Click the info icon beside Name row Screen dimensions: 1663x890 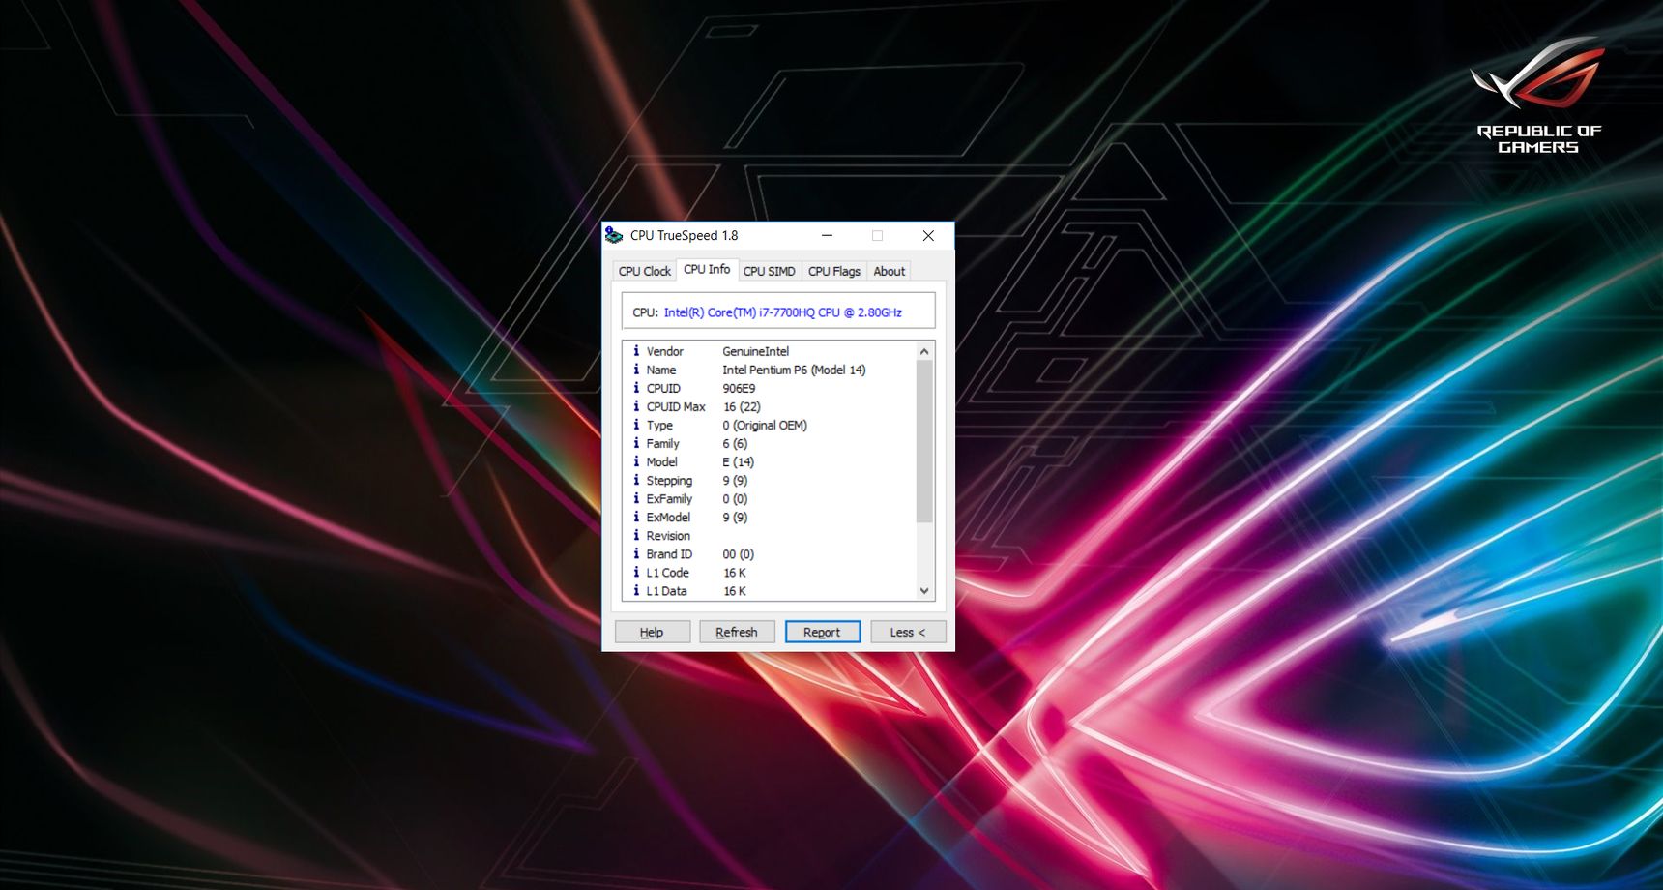click(x=636, y=370)
